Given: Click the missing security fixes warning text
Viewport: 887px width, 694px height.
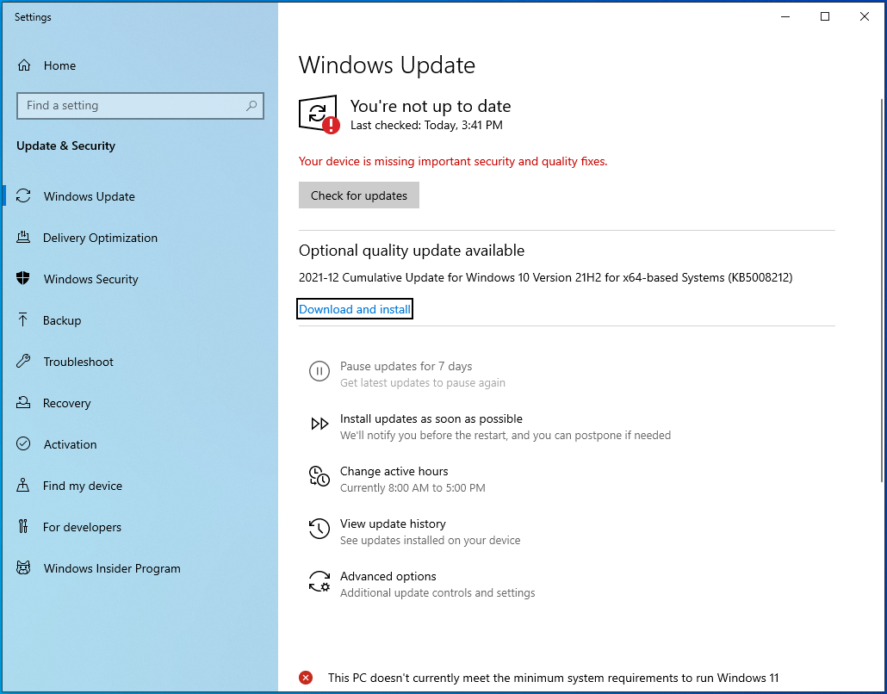Looking at the screenshot, I should coord(453,161).
